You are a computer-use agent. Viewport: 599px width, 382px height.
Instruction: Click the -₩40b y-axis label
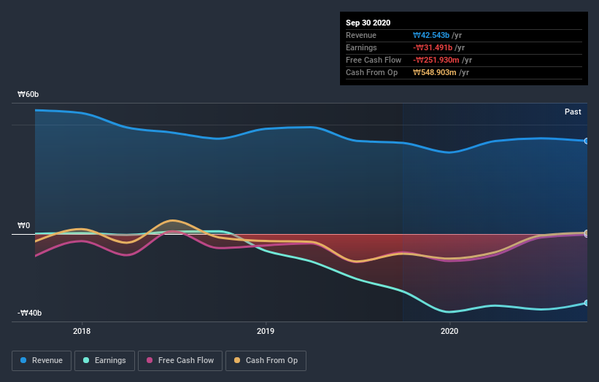[x=29, y=313]
